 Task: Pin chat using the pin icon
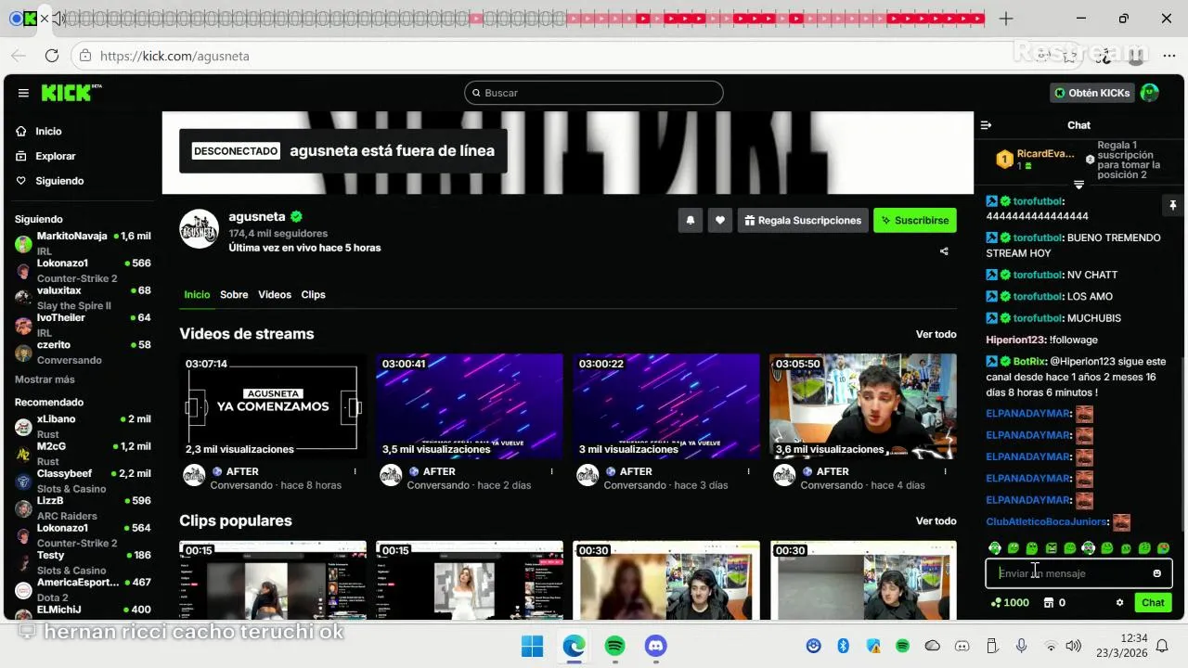pos(1172,205)
